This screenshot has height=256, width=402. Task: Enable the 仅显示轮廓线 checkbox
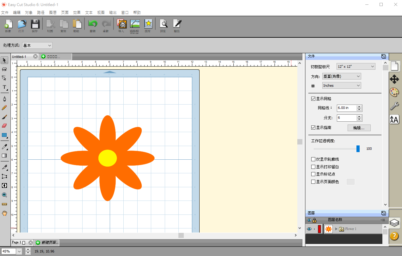click(313, 159)
